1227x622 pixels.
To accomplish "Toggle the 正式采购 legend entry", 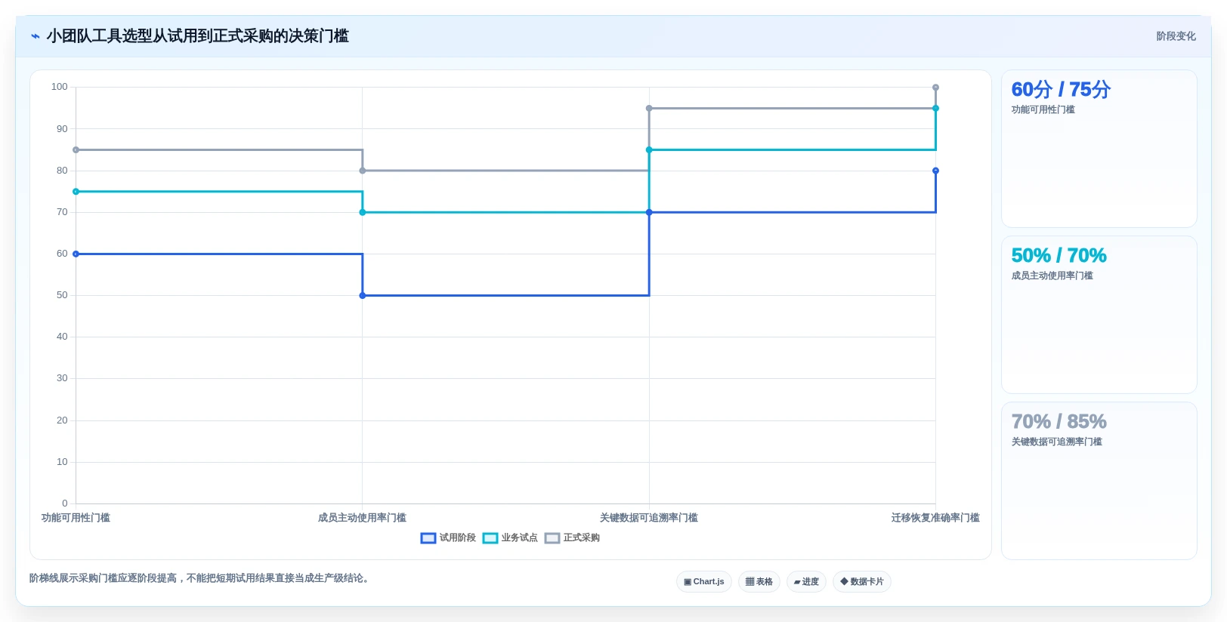I will click(x=572, y=538).
